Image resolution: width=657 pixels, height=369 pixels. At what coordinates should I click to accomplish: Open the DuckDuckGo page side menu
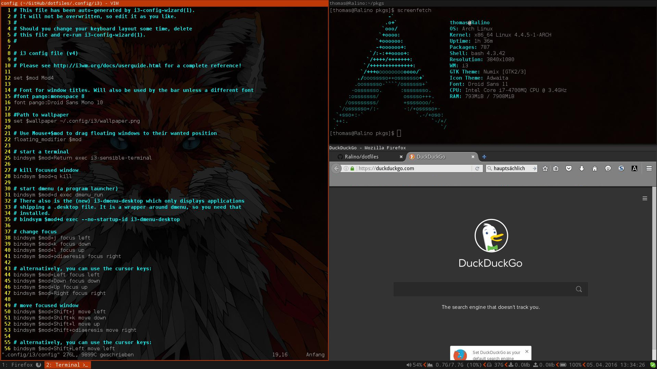point(645,199)
